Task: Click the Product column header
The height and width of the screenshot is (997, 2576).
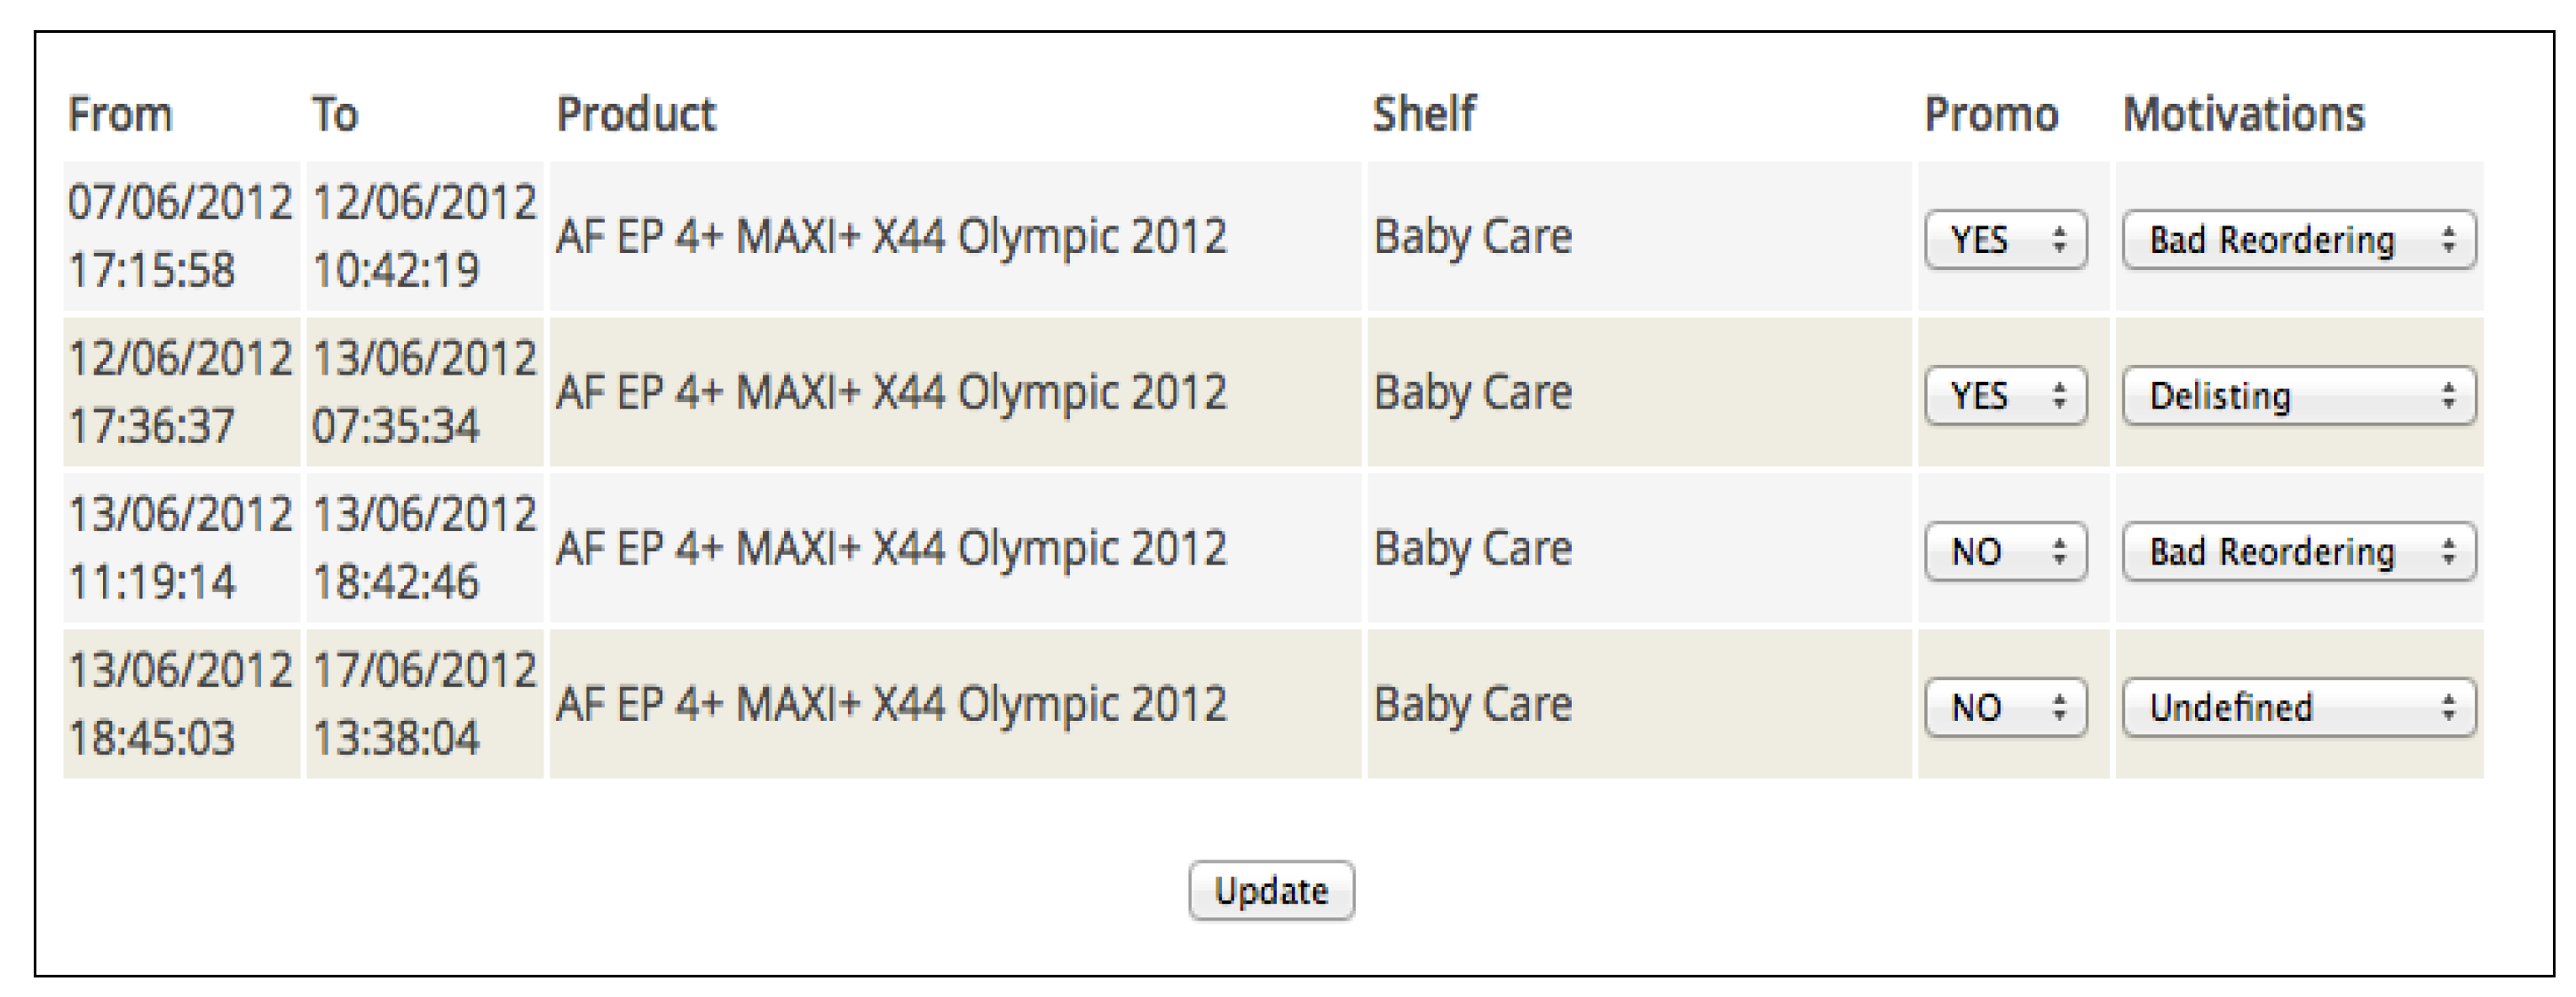Action: click(636, 114)
